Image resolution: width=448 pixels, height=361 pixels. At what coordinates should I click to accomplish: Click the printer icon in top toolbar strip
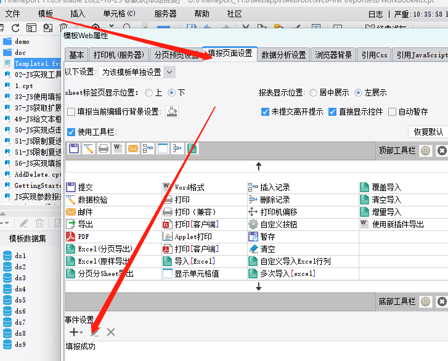(104, 148)
